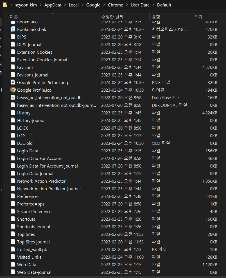
Task: Click the file icon beside LOCK
Action: [13, 128]
